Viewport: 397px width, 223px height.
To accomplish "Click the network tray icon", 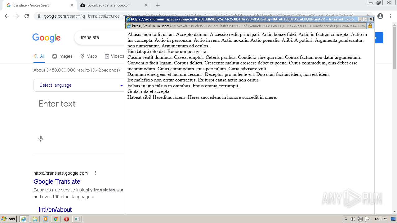I will tap(360, 219).
